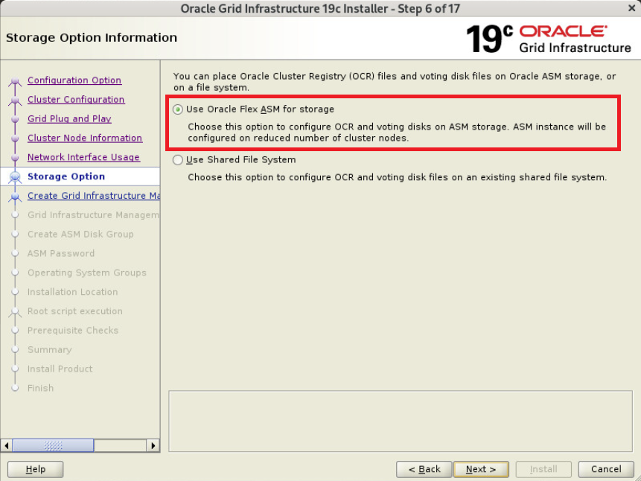Click the step list scroll left arrow

pos(7,445)
